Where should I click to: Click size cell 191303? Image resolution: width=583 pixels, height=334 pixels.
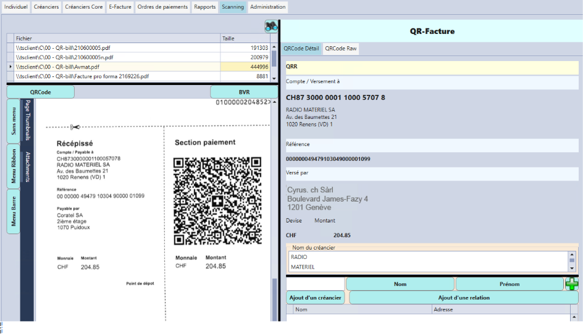245,48
